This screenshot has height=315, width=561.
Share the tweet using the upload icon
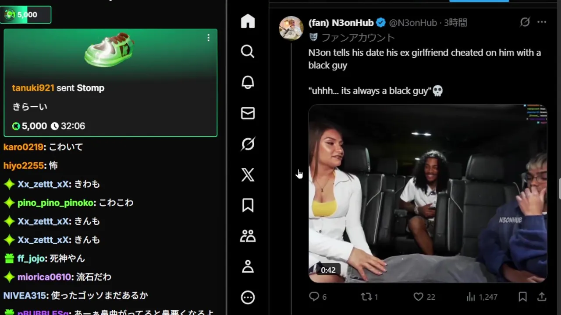(x=542, y=297)
